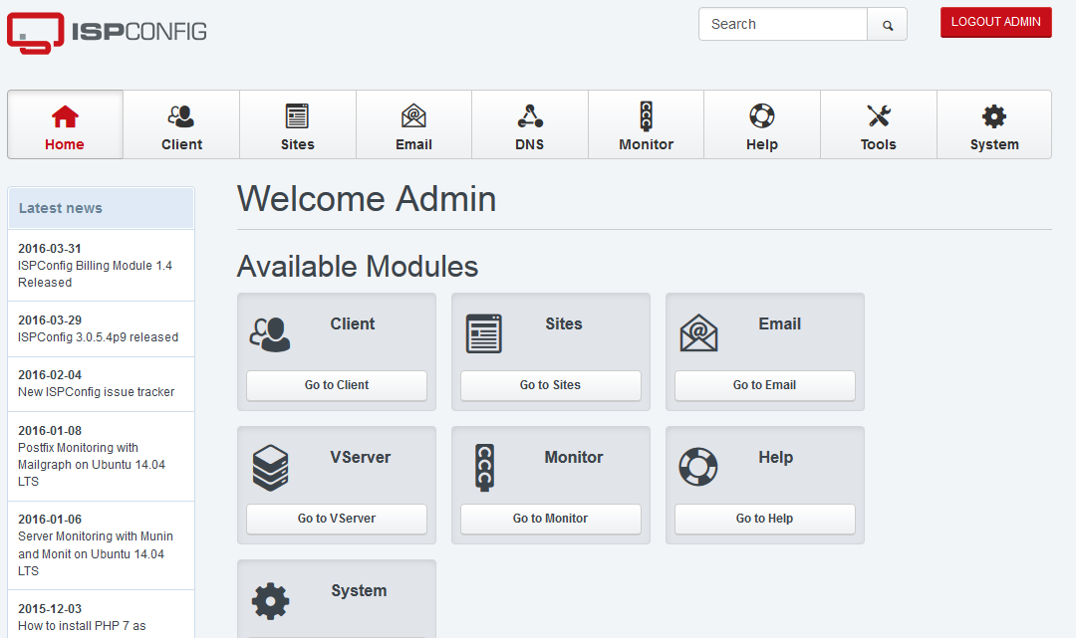The width and height of the screenshot is (1076, 638).
Task: Go to the Email navigation tab
Action: pyautogui.click(x=413, y=124)
